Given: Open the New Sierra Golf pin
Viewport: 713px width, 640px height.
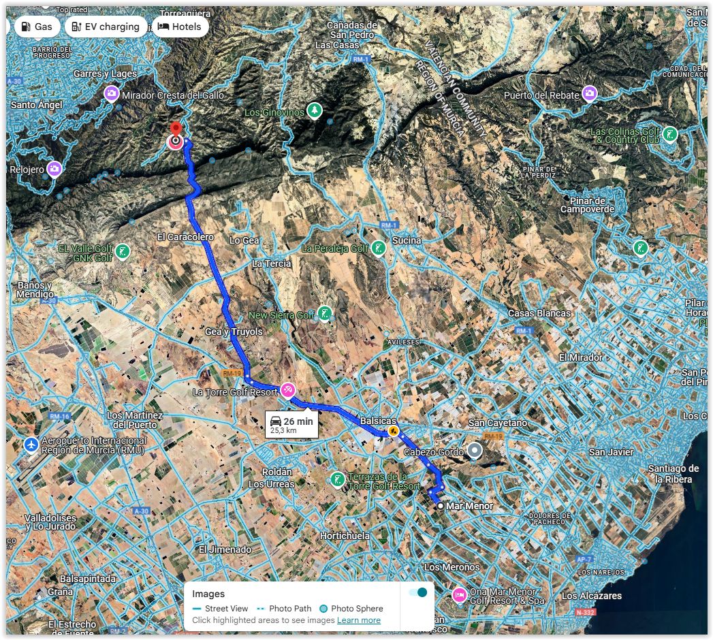Looking at the screenshot, I should [x=325, y=314].
